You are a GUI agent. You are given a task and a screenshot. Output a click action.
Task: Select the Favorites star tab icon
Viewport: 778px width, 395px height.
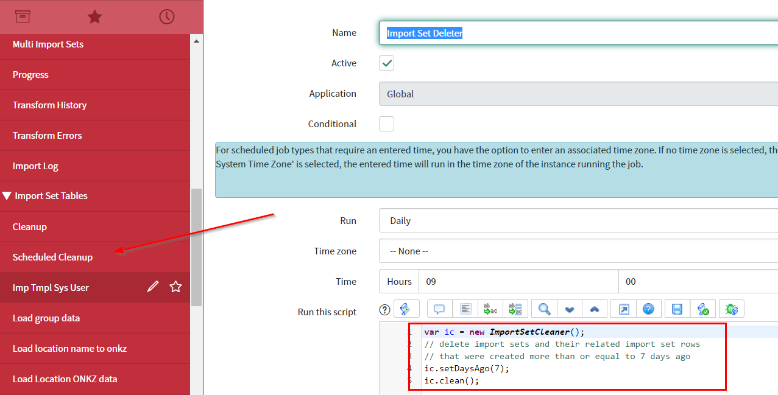tap(94, 17)
